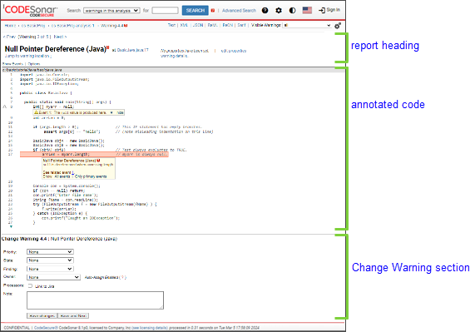Open the State dropdown
The width and height of the screenshot is (470, 332).
pos(50,260)
